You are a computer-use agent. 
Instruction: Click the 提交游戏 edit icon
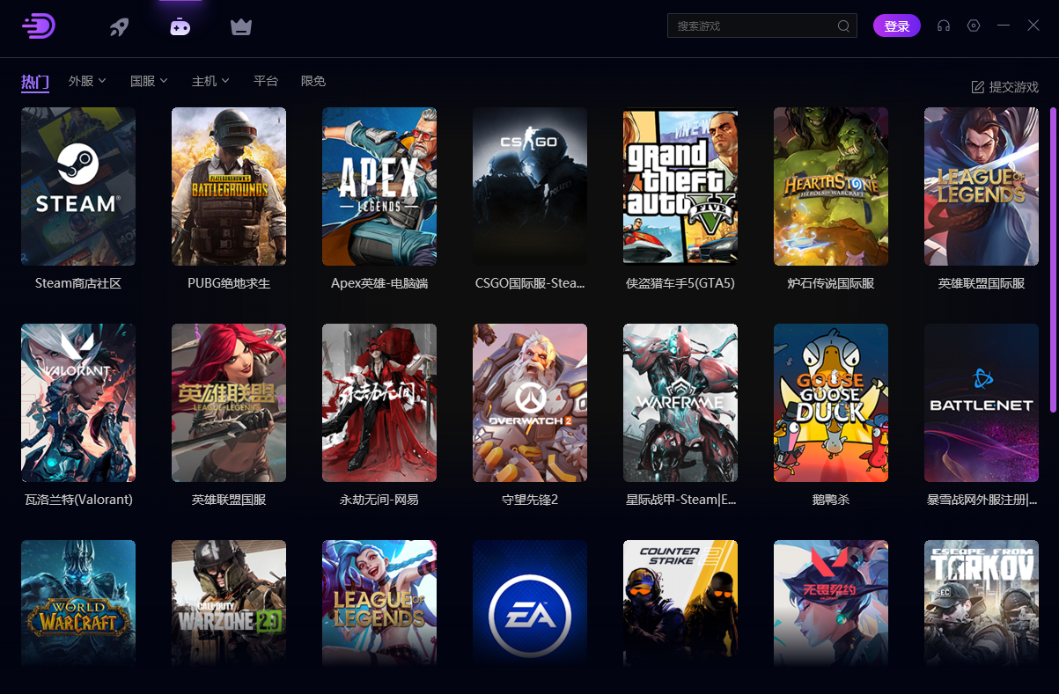[x=977, y=87]
